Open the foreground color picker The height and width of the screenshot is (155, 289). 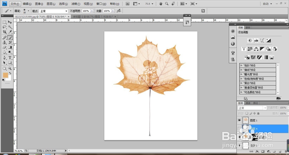[x=5, y=75]
